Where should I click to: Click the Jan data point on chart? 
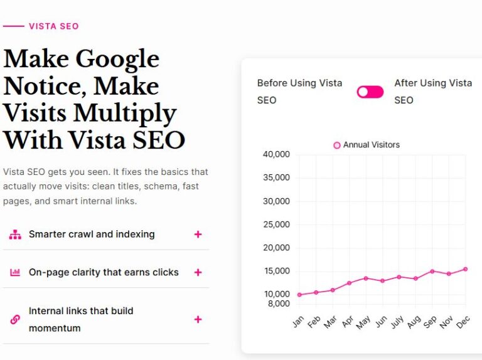pos(299,295)
